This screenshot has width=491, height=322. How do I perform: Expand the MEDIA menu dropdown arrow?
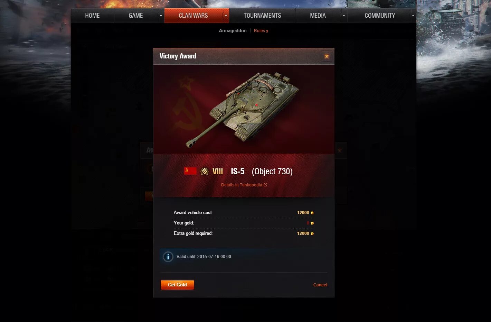click(x=343, y=16)
